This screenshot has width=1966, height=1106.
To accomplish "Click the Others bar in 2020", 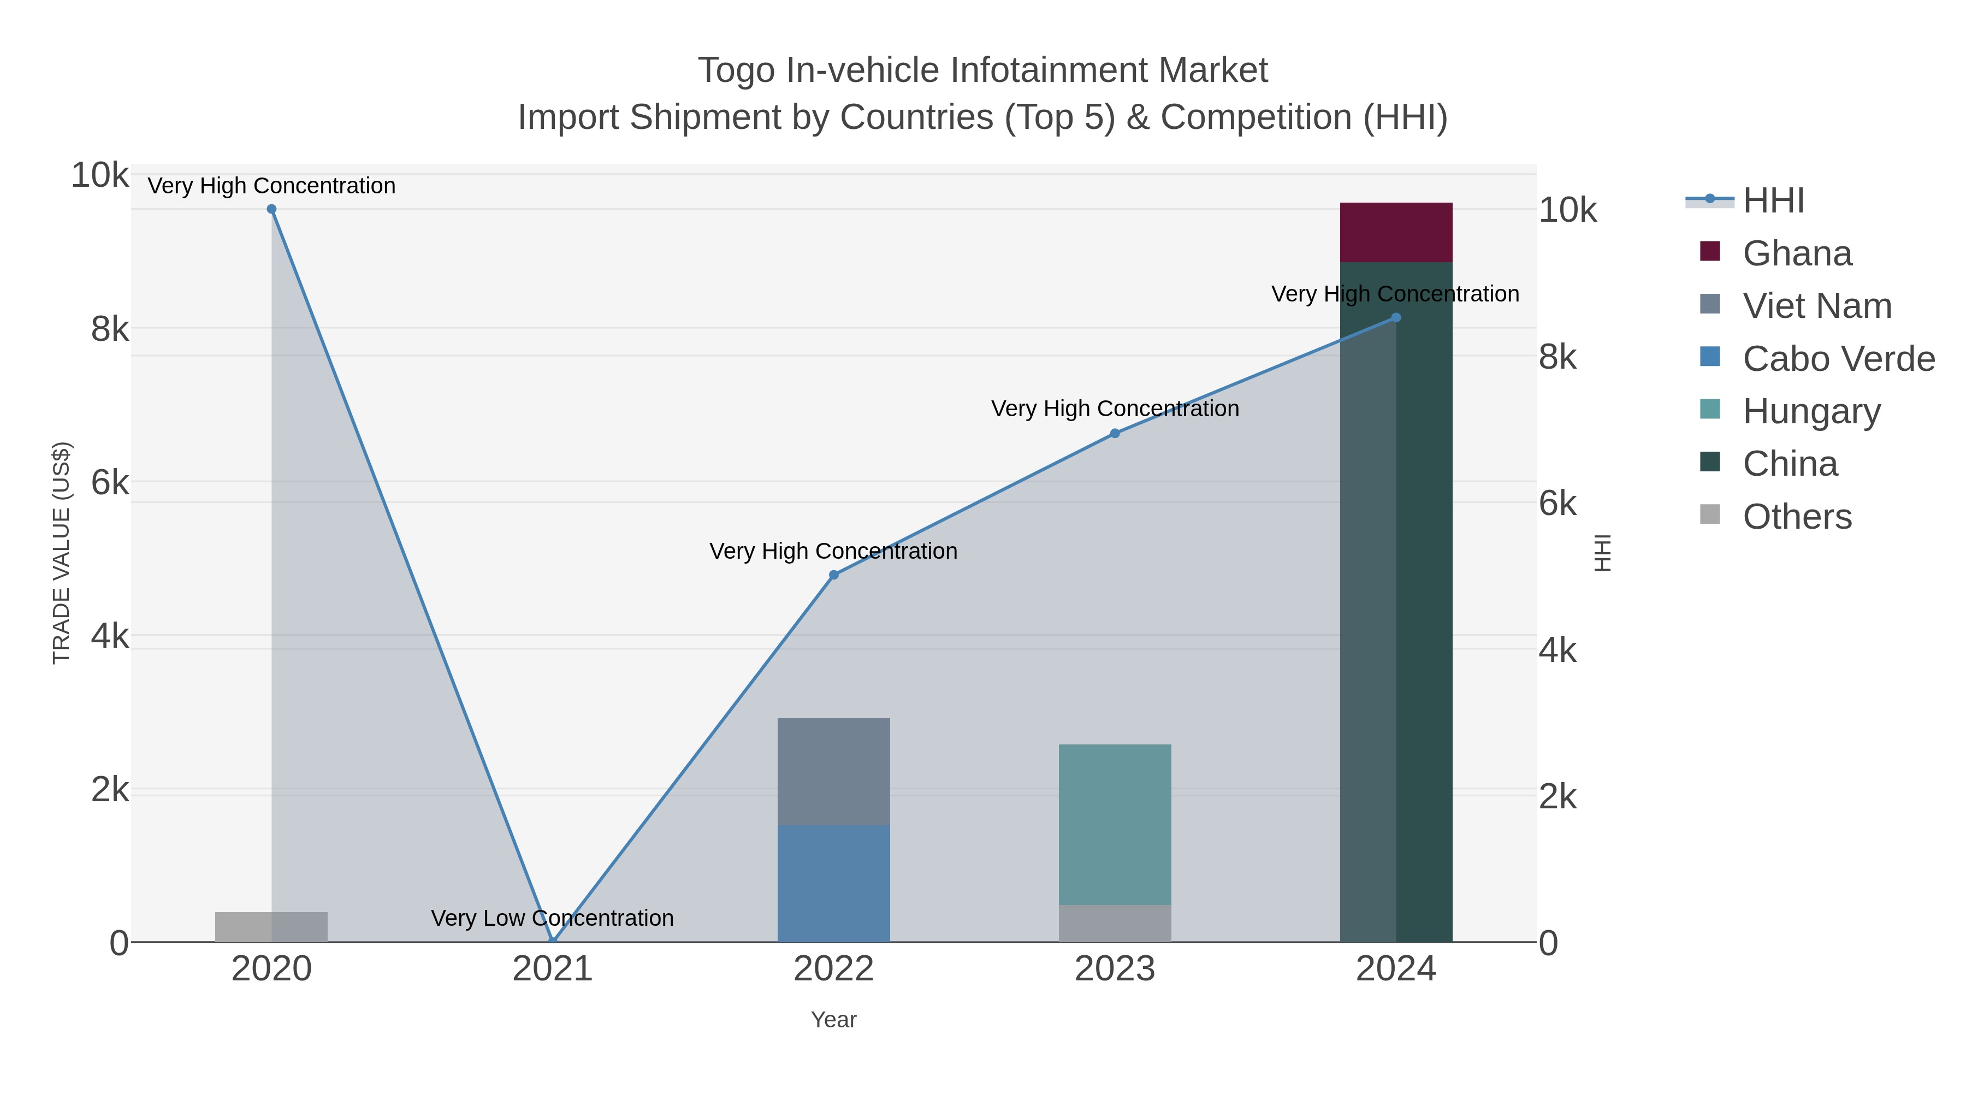I will [x=272, y=927].
